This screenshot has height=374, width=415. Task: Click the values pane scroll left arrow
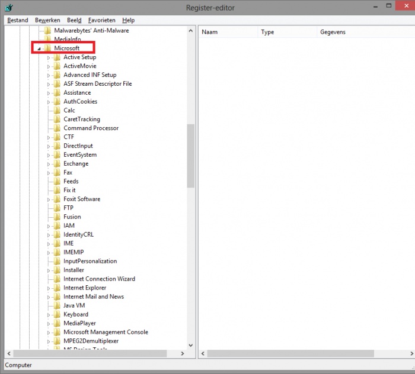203,353
